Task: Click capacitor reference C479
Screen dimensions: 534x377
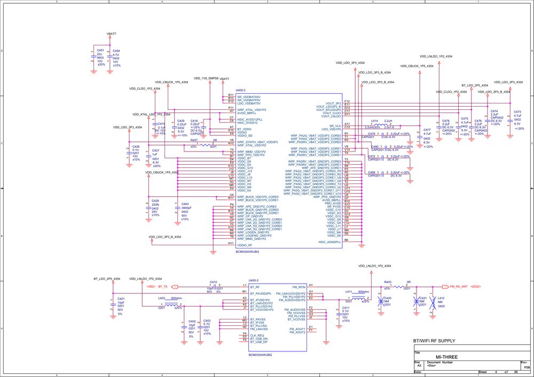Action: pos(372,134)
